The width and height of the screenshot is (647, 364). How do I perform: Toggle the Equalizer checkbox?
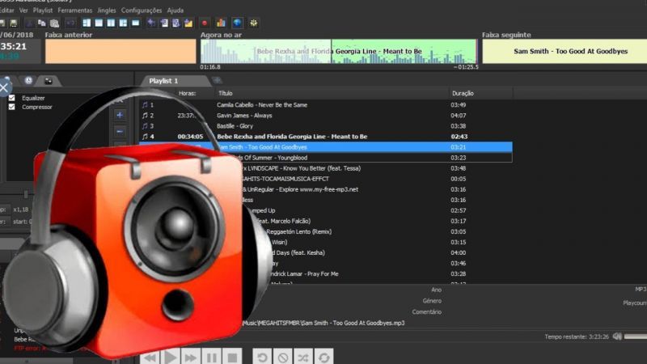point(11,98)
